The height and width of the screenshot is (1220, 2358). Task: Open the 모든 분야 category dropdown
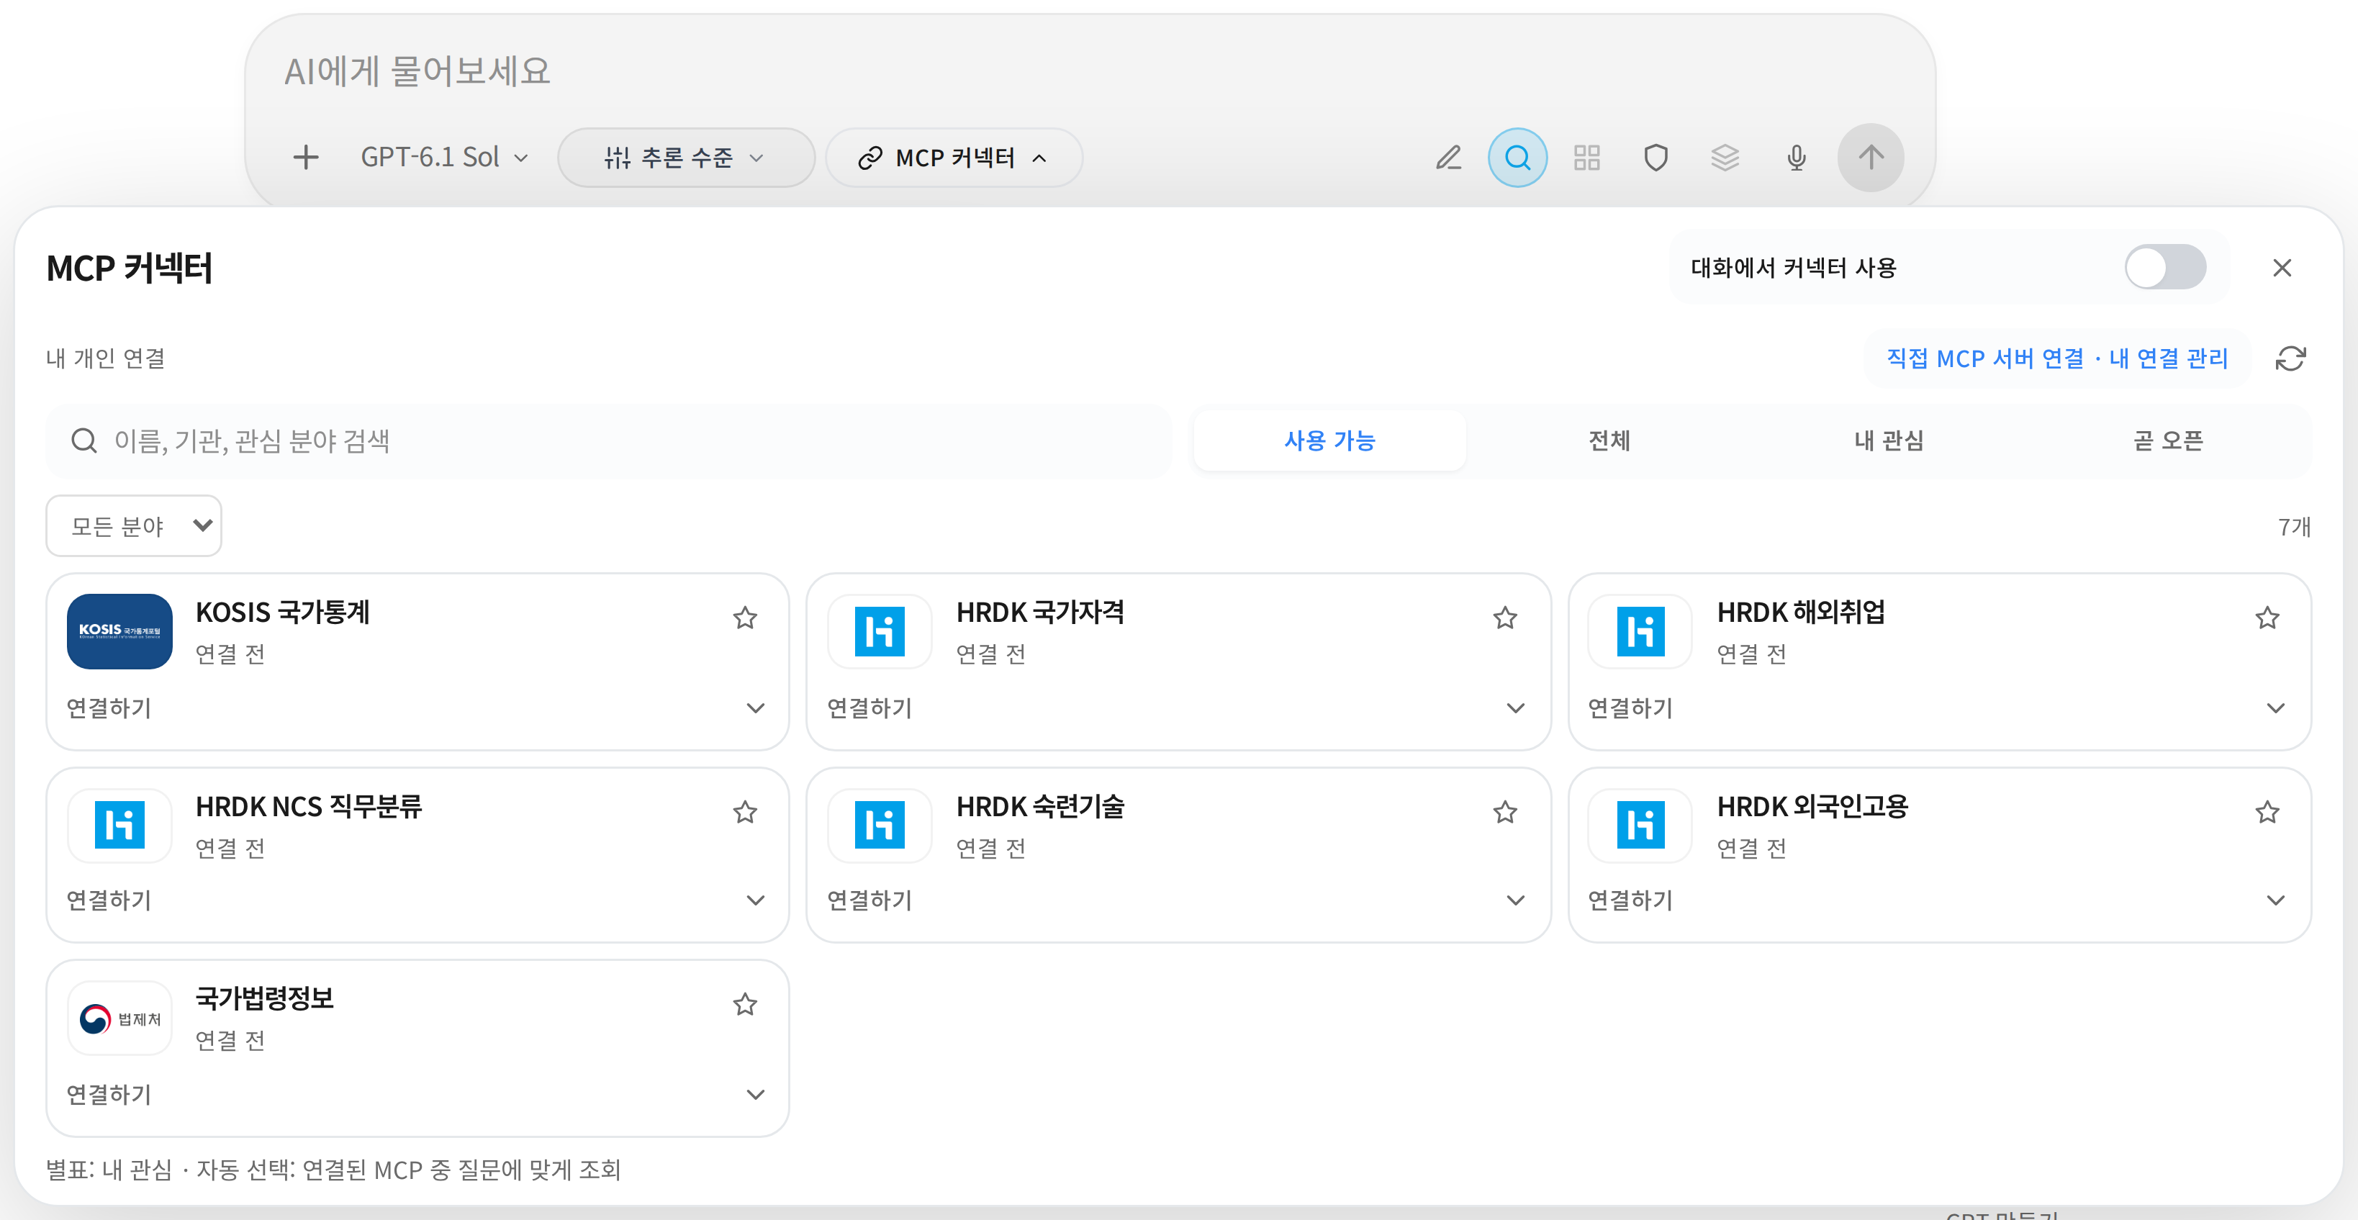tap(134, 525)
